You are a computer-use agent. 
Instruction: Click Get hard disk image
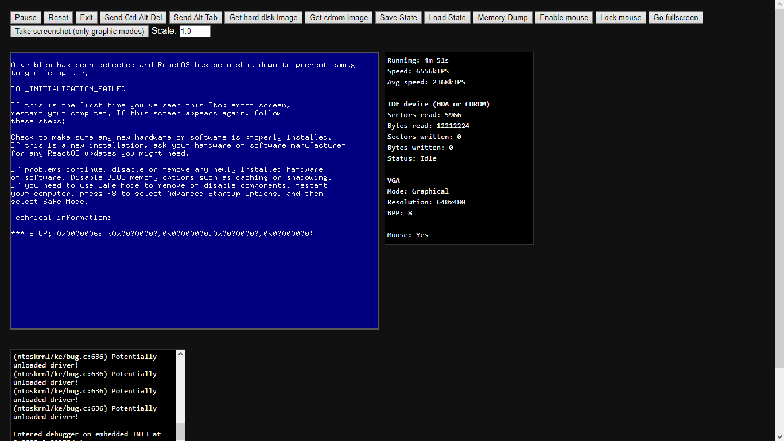[x=263, y=17]
